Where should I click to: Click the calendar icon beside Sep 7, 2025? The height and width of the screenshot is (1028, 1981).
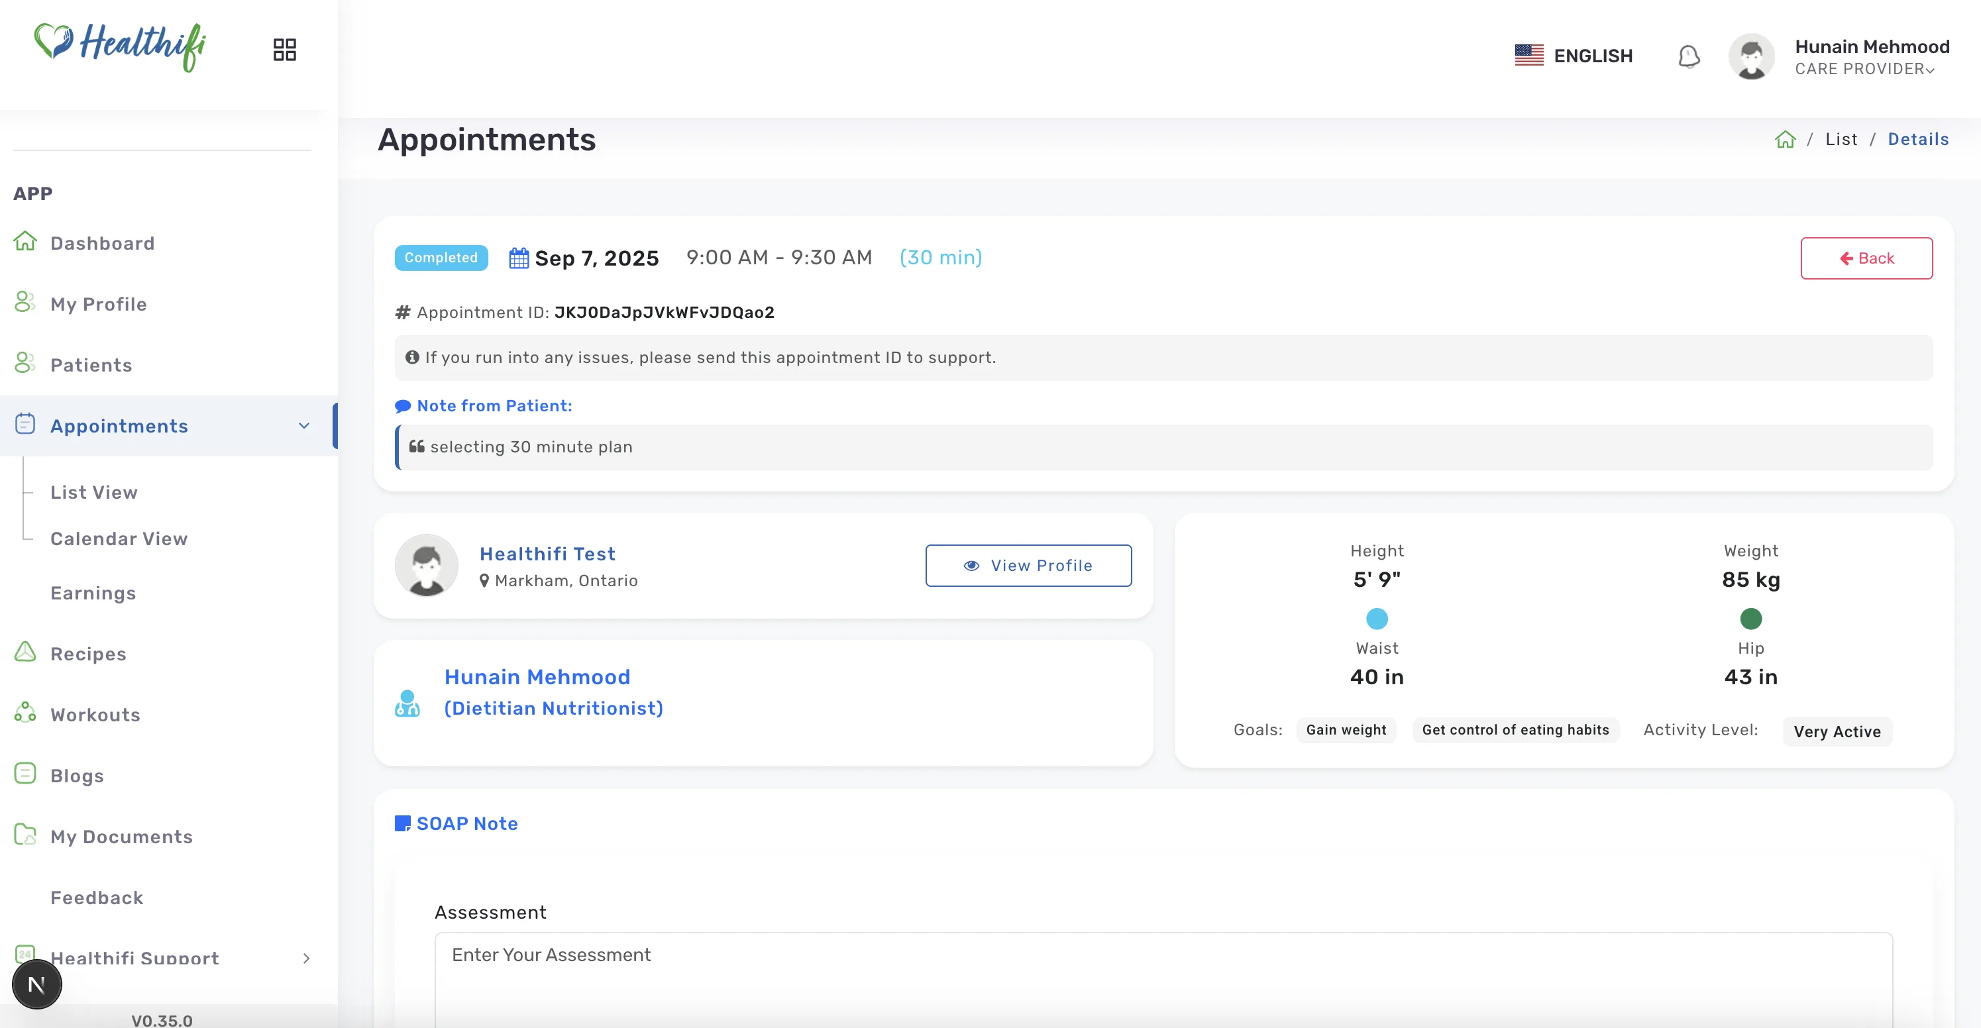(x=519, y=258)
